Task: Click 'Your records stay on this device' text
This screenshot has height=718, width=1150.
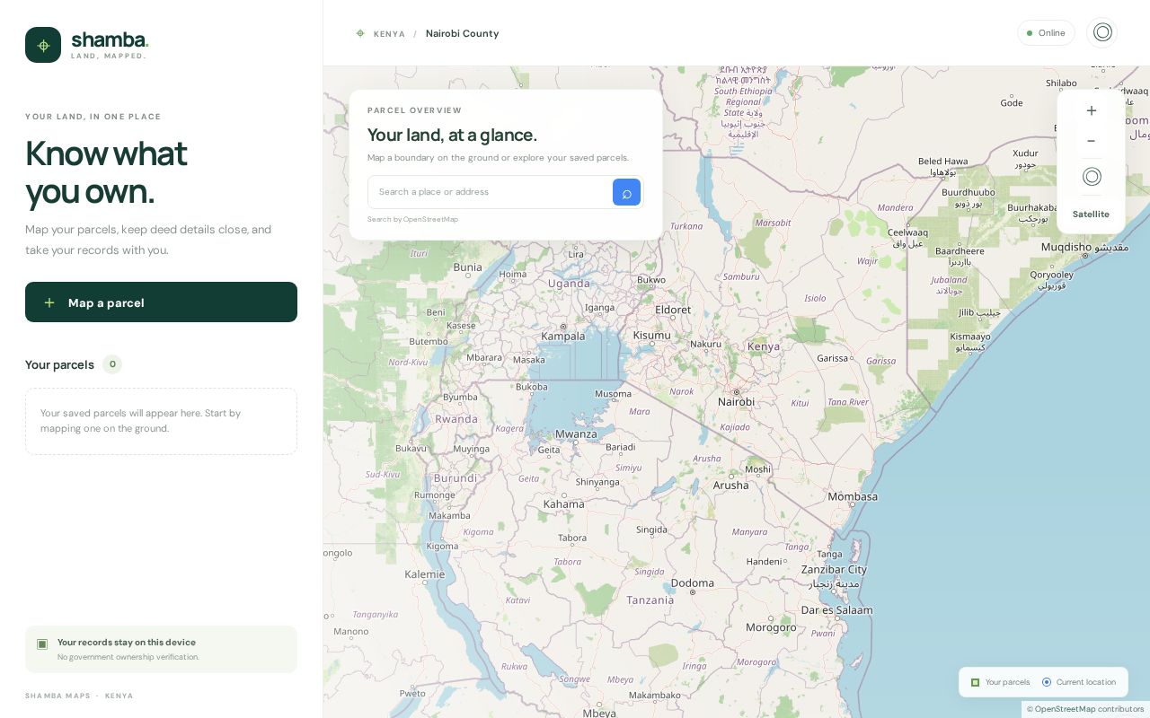Action: 127,643
